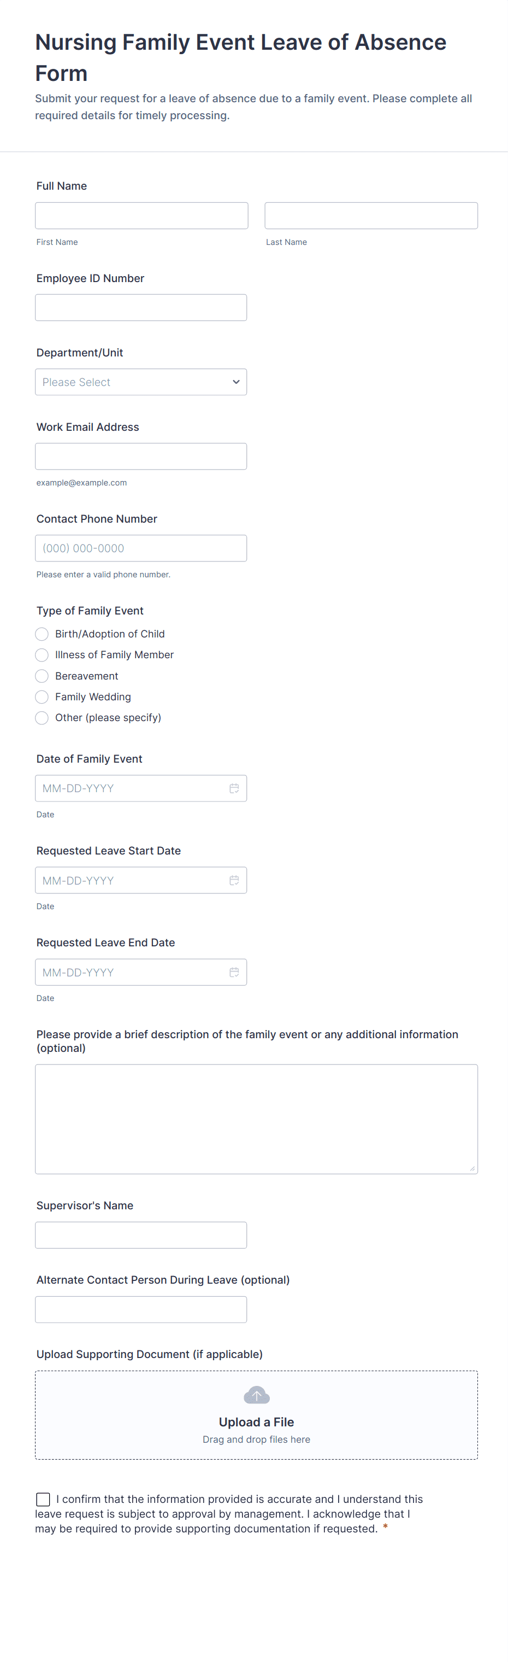Choose Other (please specify) option
Image resolution: width=508 pixels, height=1662 pixels.
(x=42, y=717)
